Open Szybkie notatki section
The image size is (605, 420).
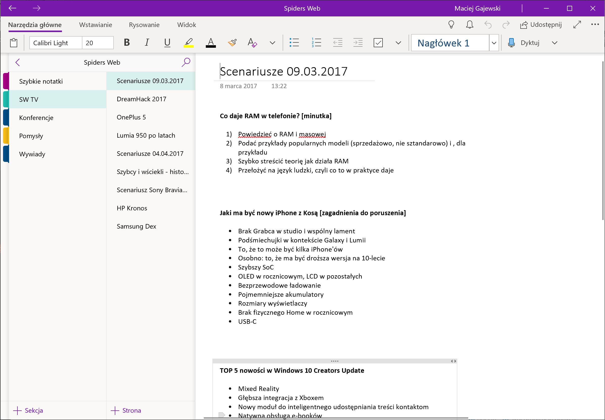coord(58,81)
